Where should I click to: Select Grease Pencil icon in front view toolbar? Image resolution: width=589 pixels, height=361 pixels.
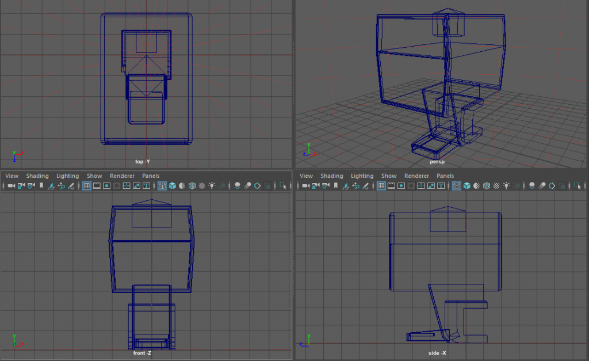[x=71, y=186]
